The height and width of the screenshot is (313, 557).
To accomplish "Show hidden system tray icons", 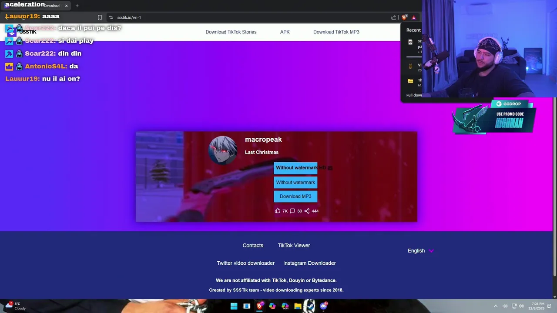I will [495, 306].
